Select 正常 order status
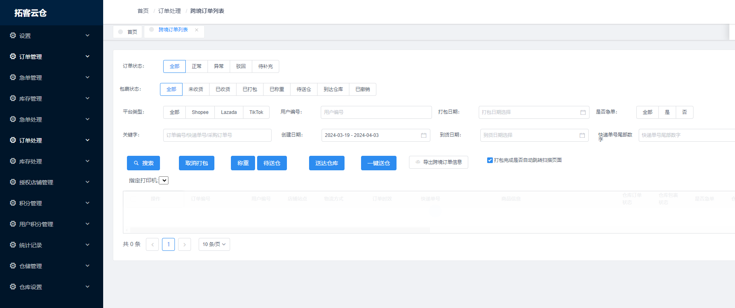The image size is (735, 308). (197, 66)
